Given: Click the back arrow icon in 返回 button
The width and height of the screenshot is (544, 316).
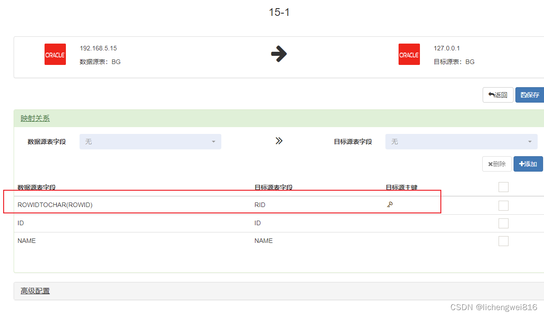Looking at the screenshot, I should pos(491,94).
